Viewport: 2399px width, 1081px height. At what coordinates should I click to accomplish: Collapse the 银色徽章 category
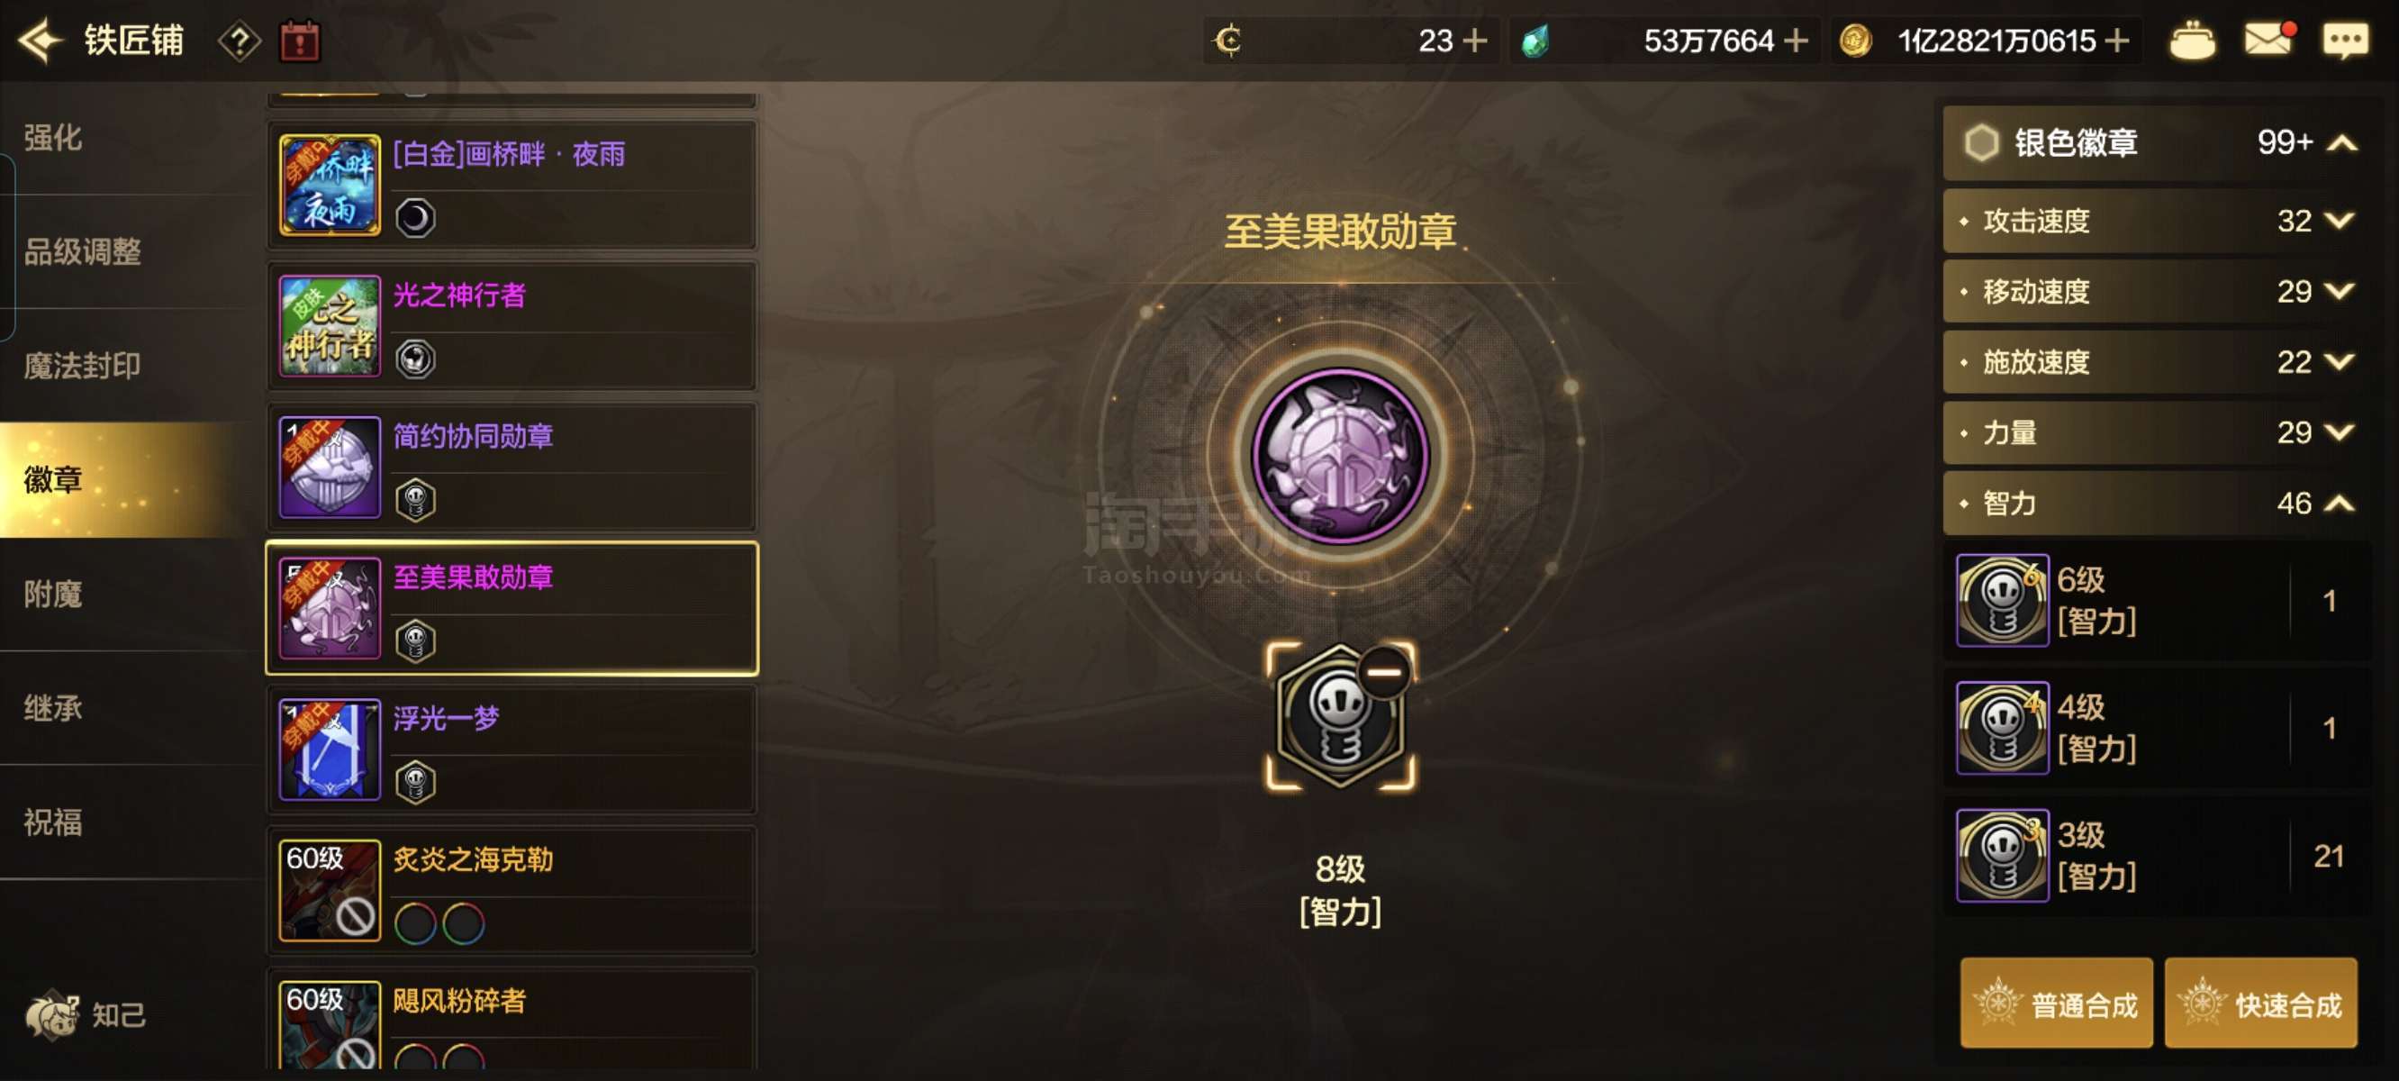2342,142
